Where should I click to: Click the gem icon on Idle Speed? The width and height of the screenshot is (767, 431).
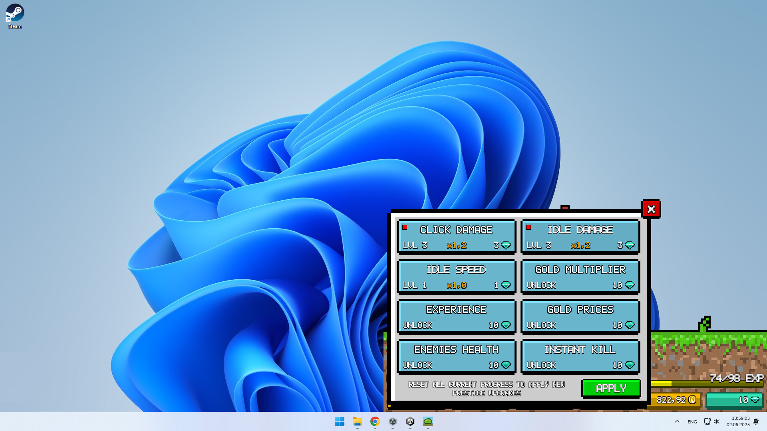click(506, 285)
